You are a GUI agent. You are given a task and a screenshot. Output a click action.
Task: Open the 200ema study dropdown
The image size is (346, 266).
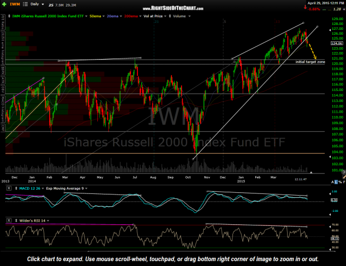point(140,16)
